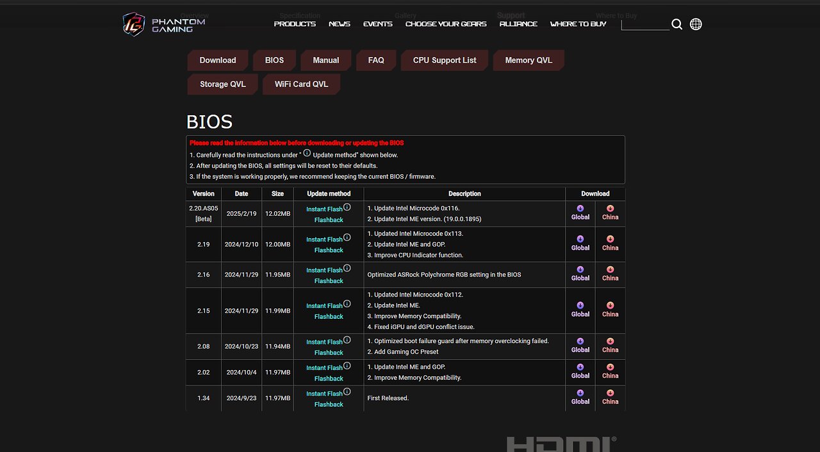
Task: Click the search magnifier icon
Action: point(677,24)
